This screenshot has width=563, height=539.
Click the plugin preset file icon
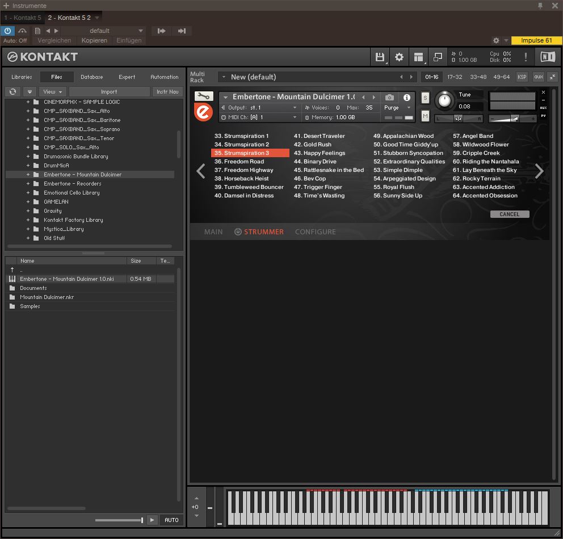pos(37,31)
